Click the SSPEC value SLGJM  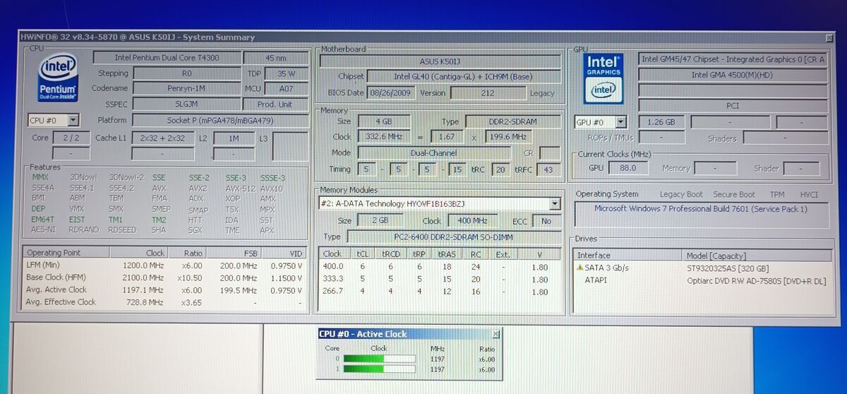coord(186,105)
